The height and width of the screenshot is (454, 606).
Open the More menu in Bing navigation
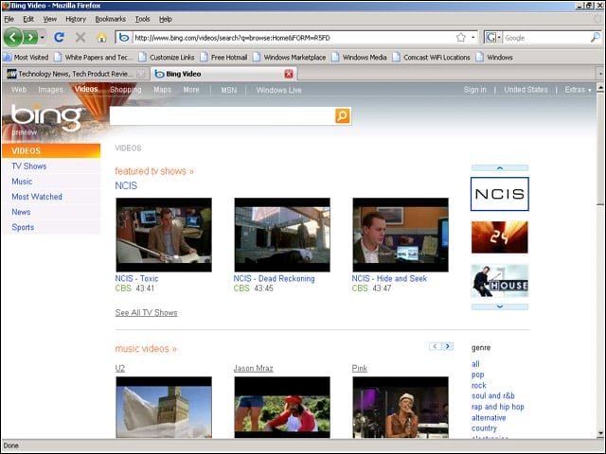[x=191, y=90]
